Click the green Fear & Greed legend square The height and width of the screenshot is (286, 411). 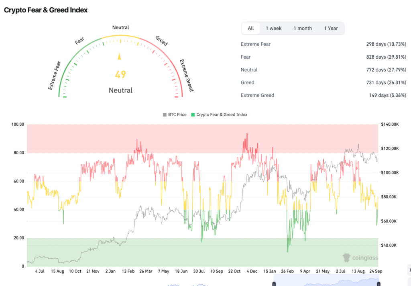pyautogui.click(x=193, y=115)
